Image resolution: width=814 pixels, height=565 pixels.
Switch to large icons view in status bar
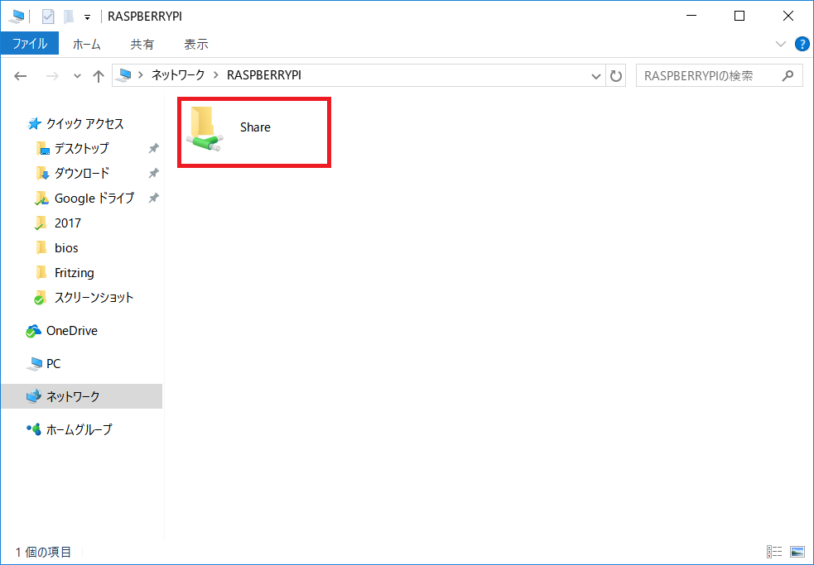point(797,552)
